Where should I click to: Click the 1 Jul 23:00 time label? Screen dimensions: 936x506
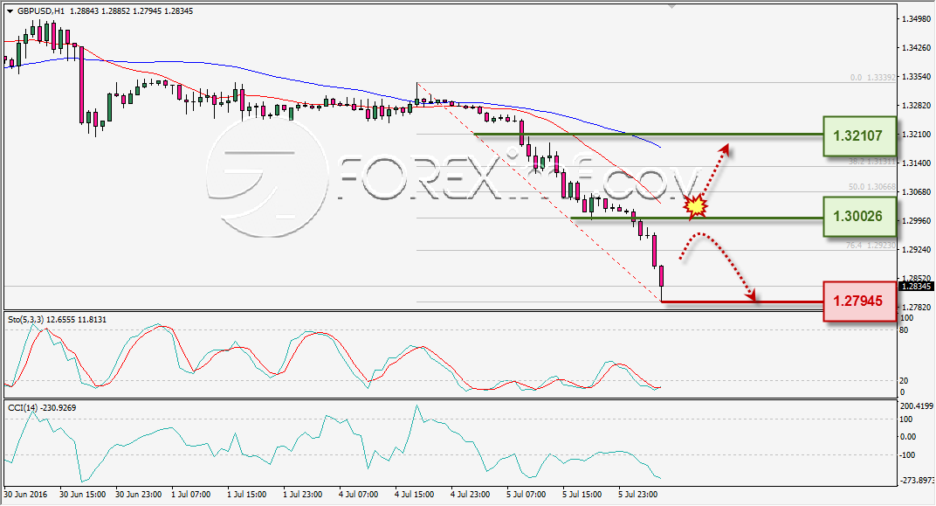pyautogui.click(x=303, y=494)
